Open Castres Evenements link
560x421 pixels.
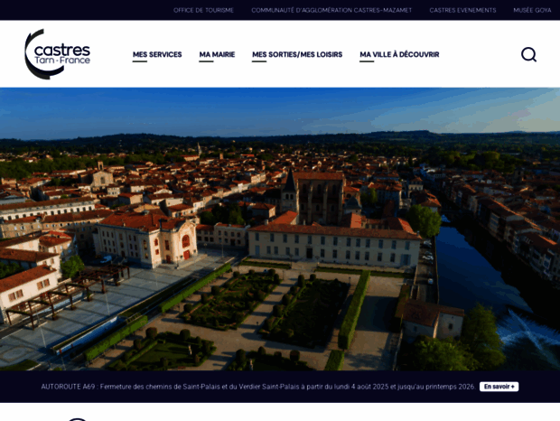tap(462, 10)
